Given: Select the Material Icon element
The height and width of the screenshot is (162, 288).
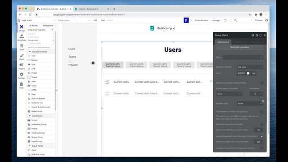Looking at the screenshot, I should coord(37,103).
